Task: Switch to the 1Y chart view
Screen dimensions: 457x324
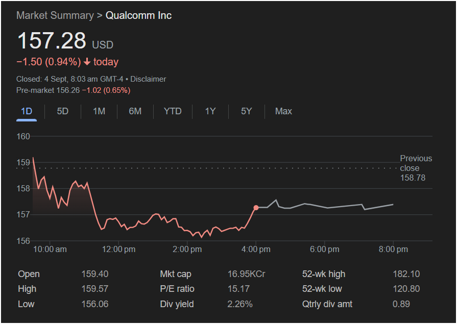Action: tap(210, 111)
